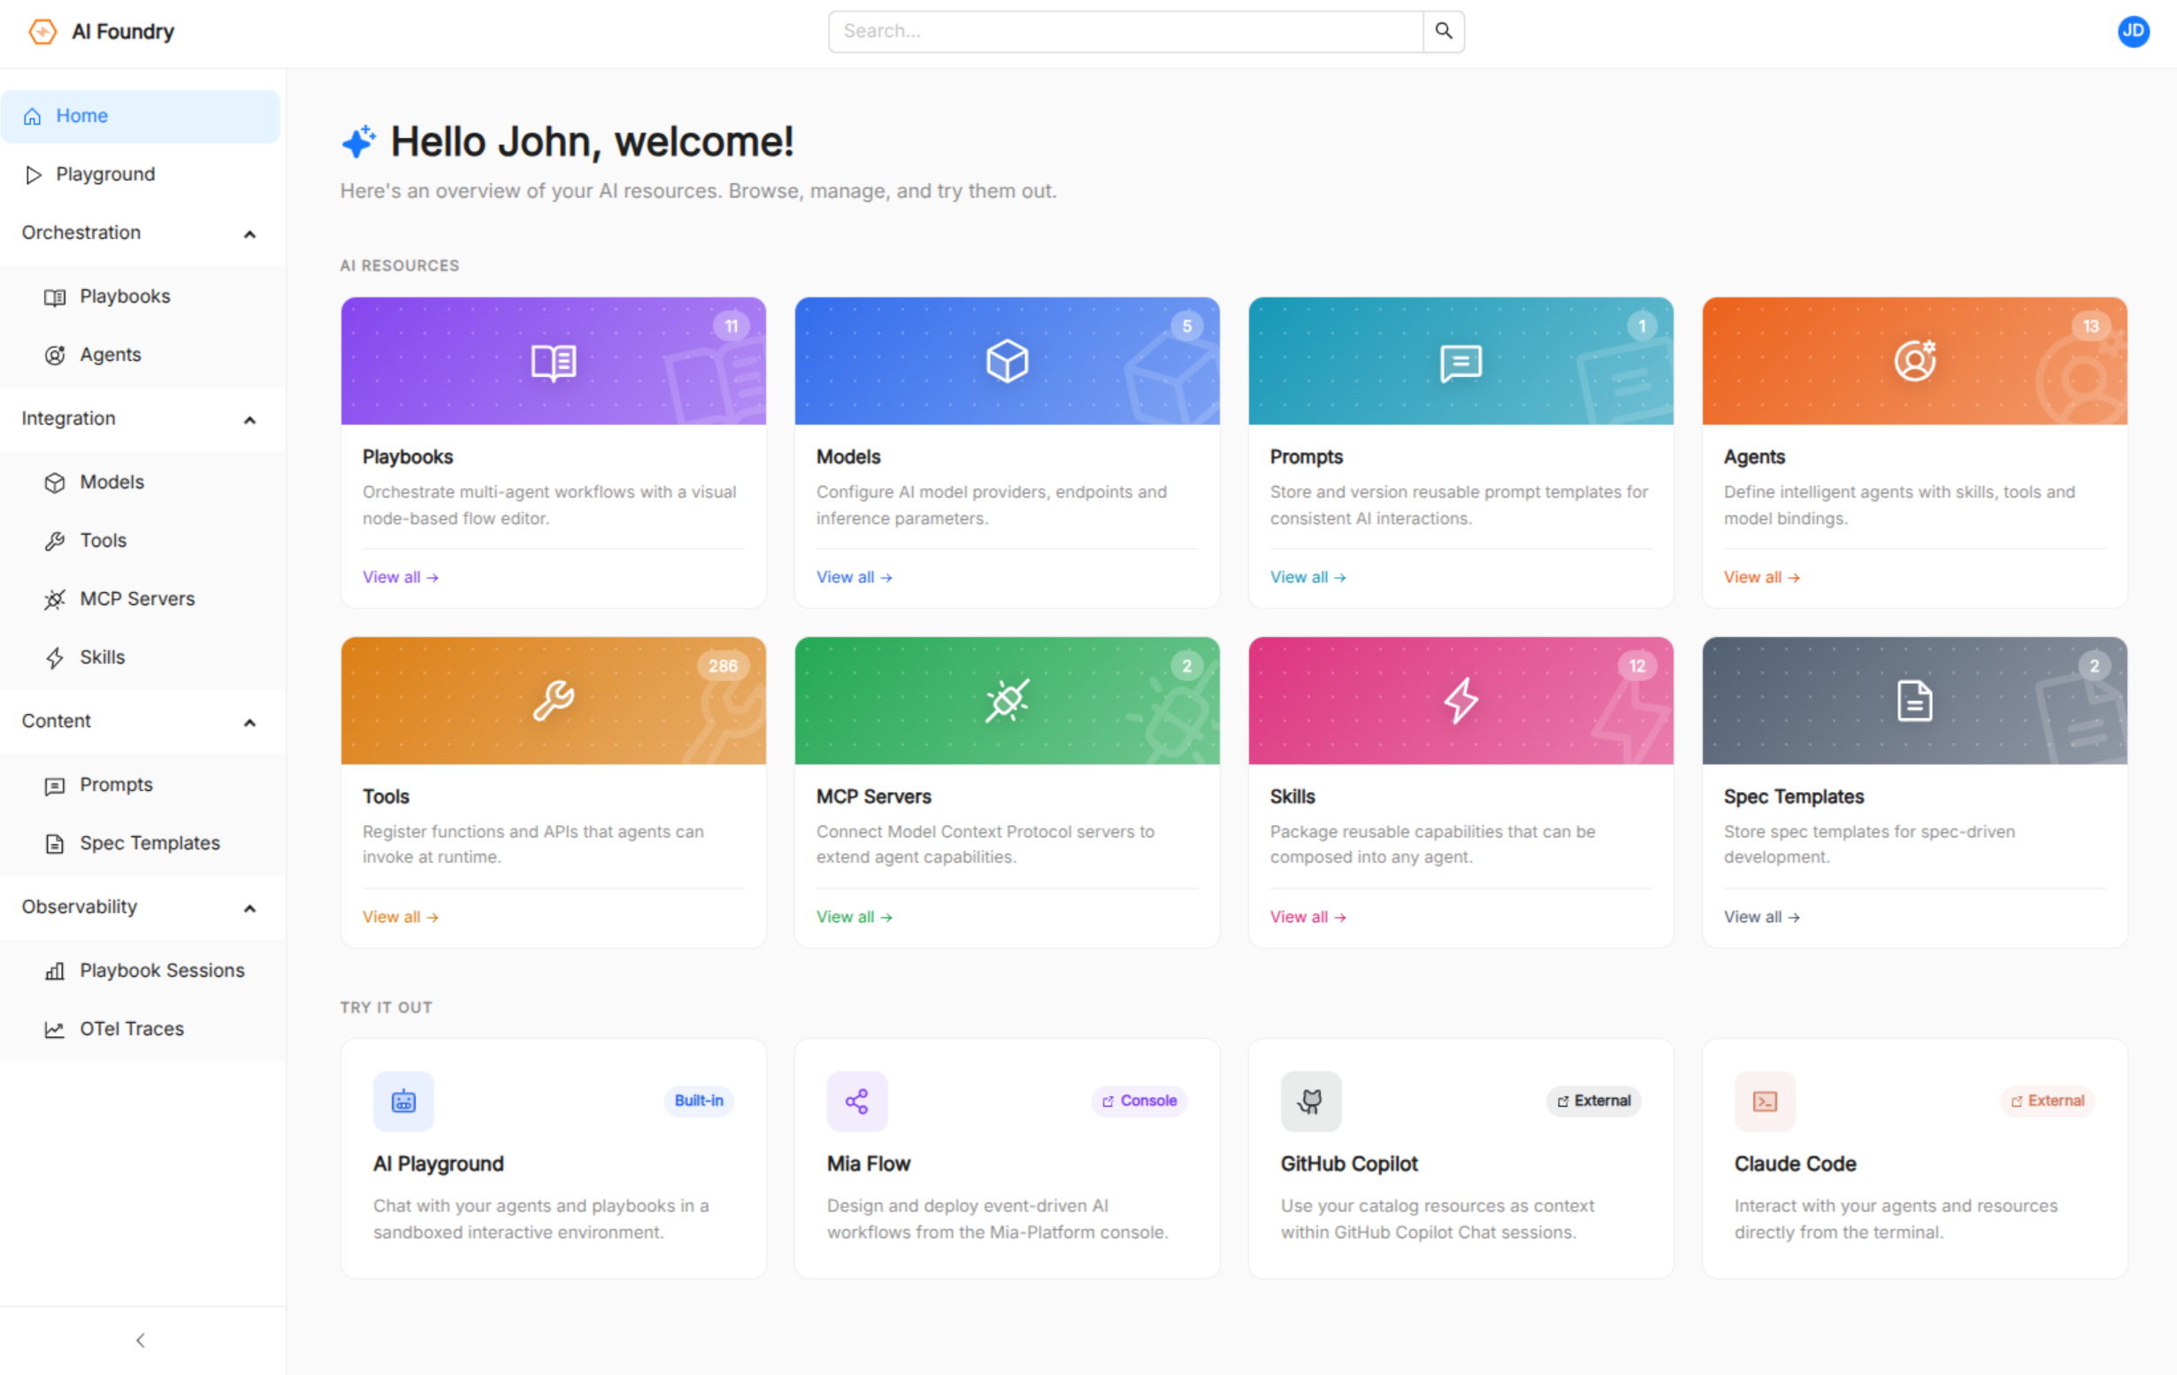Click View all on Skills card

point(1308,917)
